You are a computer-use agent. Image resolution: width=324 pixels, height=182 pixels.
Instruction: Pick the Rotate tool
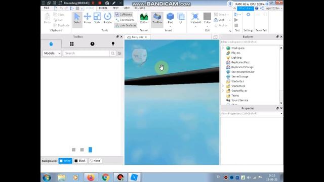point(107,18)
